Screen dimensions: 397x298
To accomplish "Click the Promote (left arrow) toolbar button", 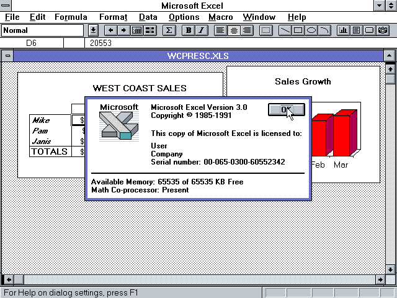I will [110, 30].
